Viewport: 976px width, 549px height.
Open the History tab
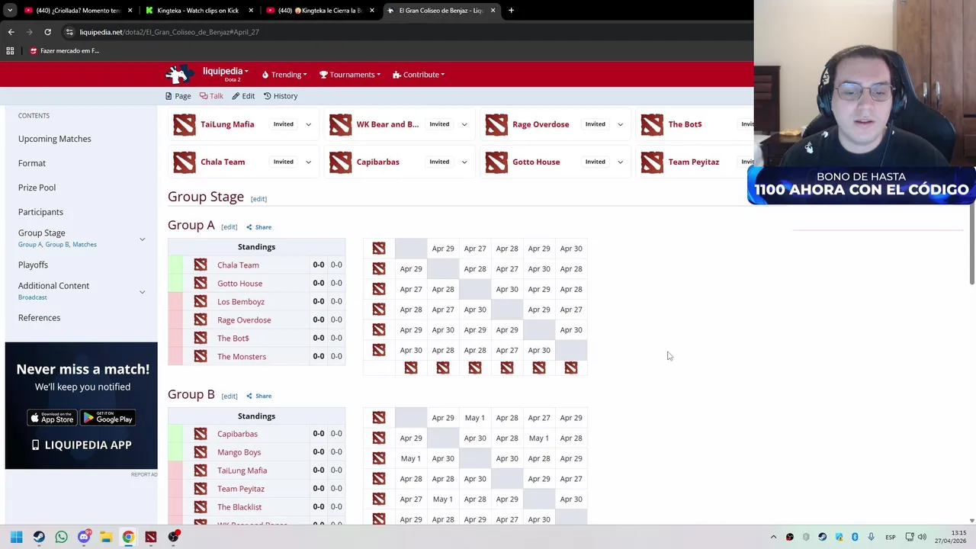281,96
